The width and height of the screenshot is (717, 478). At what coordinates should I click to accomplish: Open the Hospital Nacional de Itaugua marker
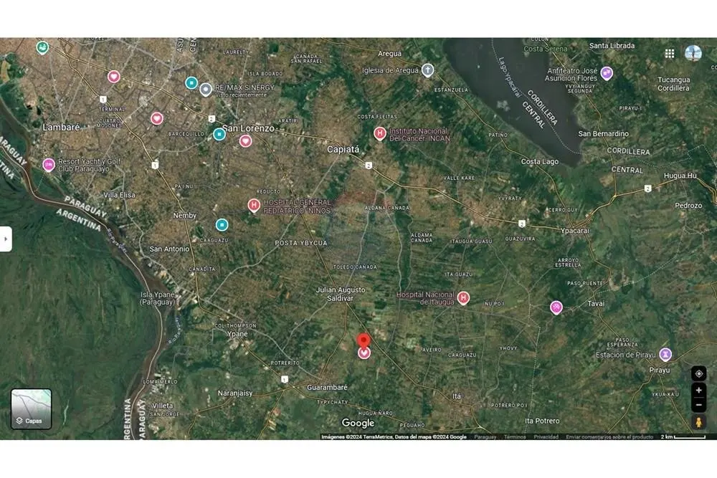pyautogui.click(x=463, y=298)
